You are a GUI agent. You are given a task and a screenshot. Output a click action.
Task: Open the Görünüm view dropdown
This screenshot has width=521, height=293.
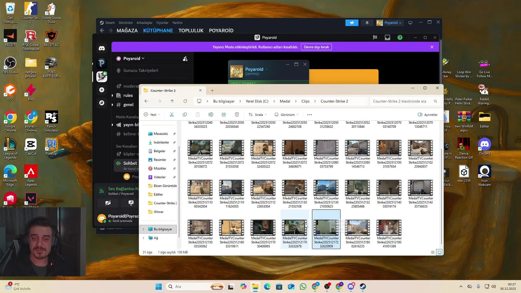coord(287,115)
